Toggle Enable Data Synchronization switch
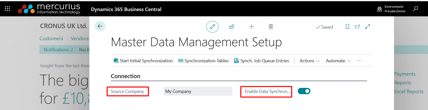428x110 pixels. (x=304, y=91)
